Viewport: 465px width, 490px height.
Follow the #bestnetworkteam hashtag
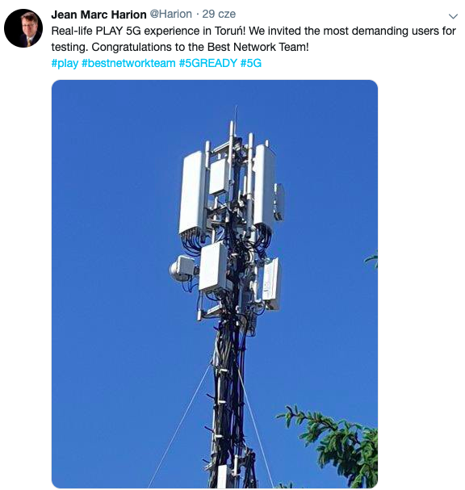point(128,63)
